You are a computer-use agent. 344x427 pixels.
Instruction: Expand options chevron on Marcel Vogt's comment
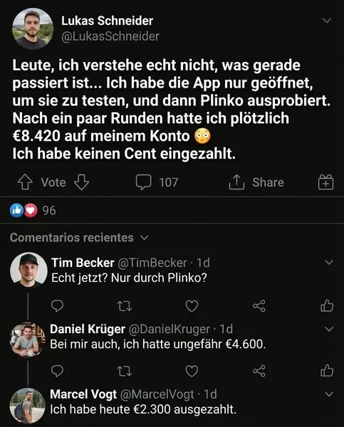pos(329,394)
